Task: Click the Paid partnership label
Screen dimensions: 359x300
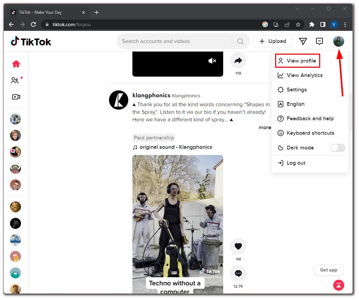Action: (x=154, y=138)
